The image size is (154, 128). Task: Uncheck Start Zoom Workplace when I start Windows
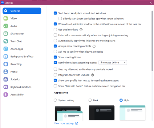(x=55, y=13)
